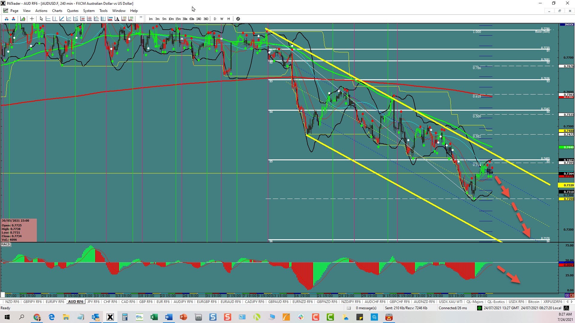The width and height of the screenshot is (575, 323).
Task: Toggle the 15m timeframe button
Action: pyautogui.click(x=178, y=19)
